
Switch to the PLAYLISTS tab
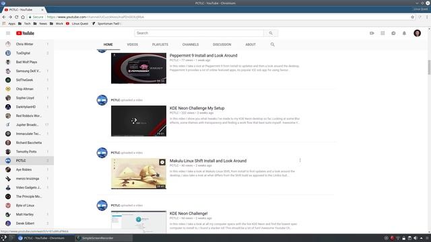pyautogui.click(x=160, y=44)
